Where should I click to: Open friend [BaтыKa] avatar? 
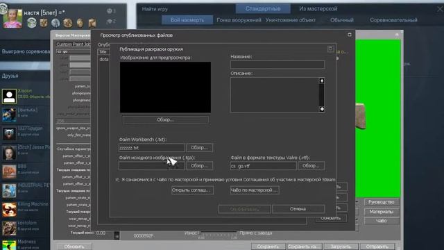point(9,115)
